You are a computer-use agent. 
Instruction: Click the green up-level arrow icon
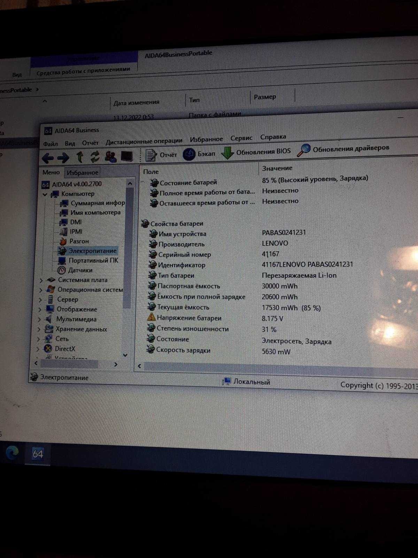pos(80,157)
